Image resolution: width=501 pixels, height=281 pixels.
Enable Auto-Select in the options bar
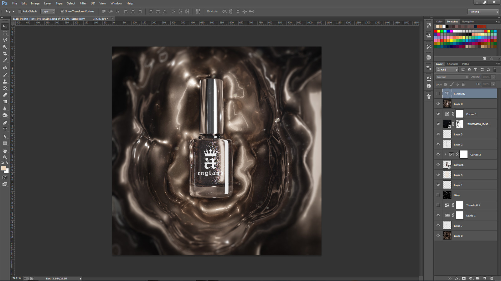click(20, 11)
